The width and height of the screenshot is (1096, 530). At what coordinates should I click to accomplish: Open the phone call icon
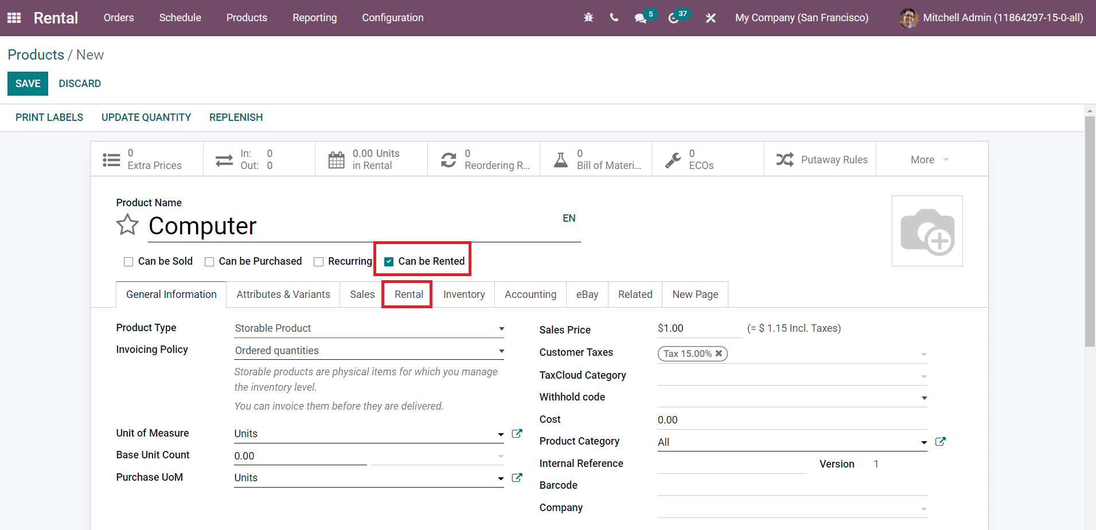point(614,18)
